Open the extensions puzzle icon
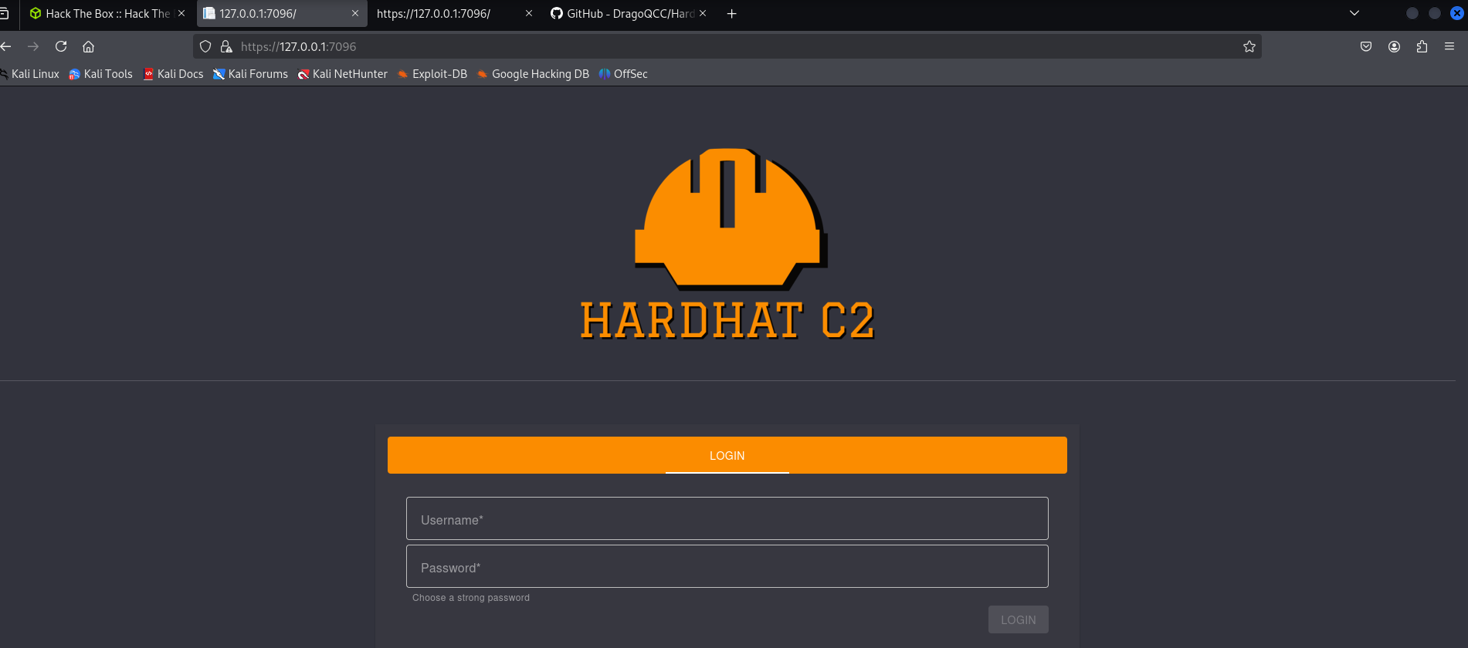This screenshot has width=1468, height=648. (x=1422, y=46)
